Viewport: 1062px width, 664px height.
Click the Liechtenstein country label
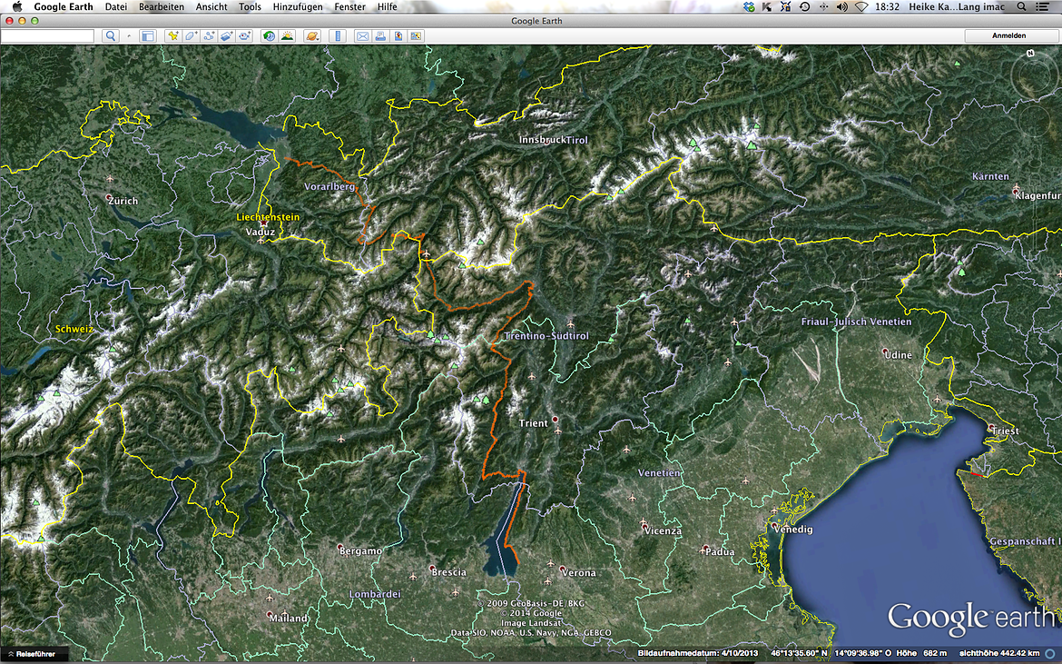click(x=268, y=217)
